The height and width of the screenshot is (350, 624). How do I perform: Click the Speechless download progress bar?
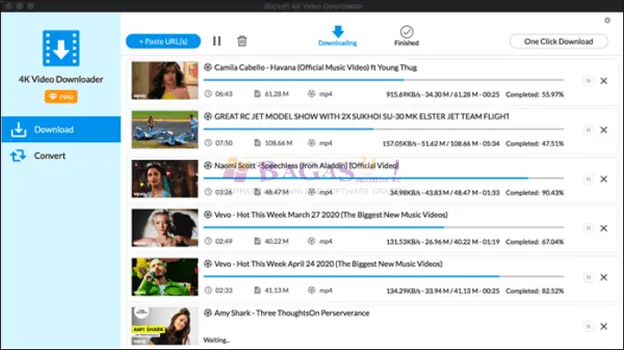click(x=384, y=178)
